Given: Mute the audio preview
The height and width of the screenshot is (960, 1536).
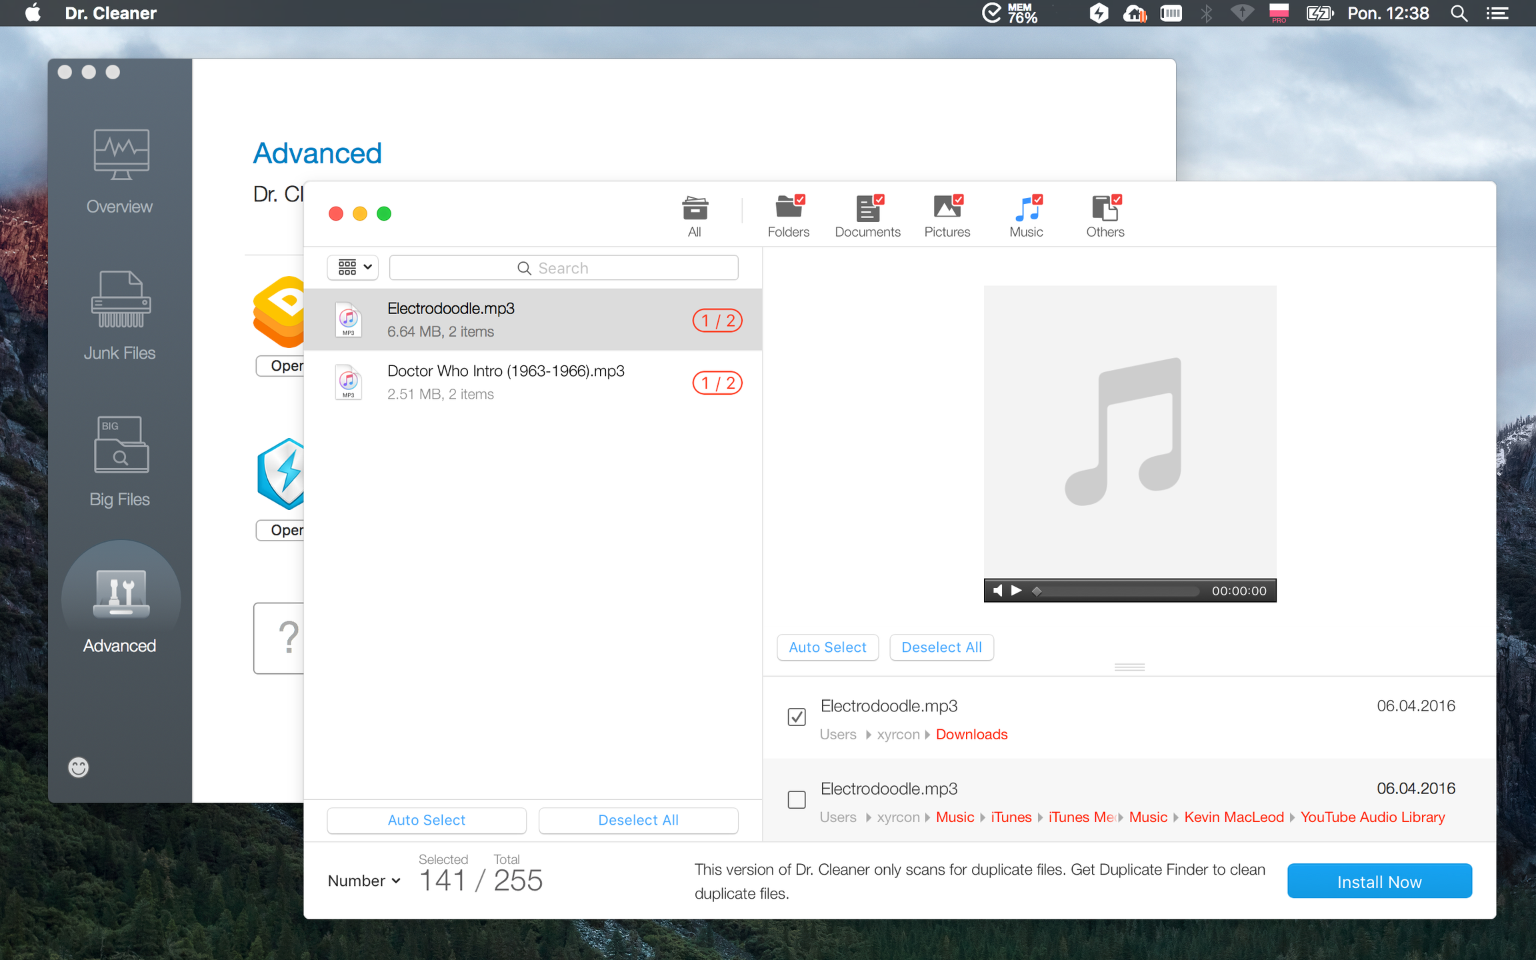Looking at the screenshot, I should (x=997, y=591).
